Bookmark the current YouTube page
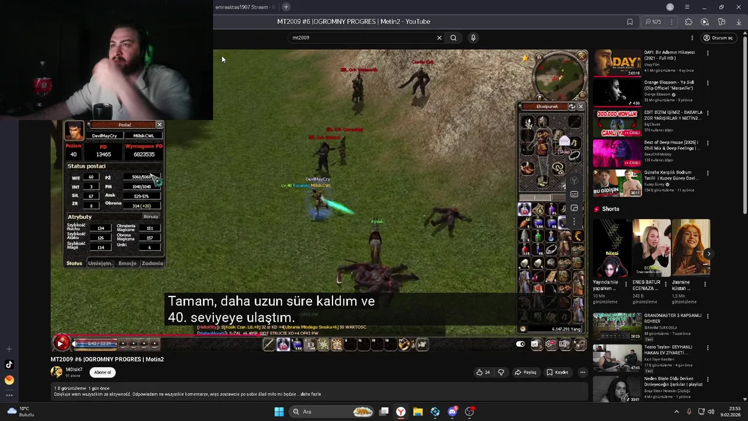748x421 pixels. pos(629,22)
